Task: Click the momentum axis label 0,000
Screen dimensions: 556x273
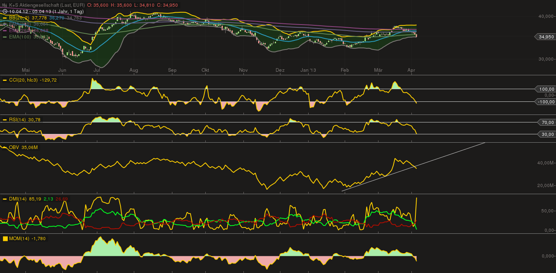Action: 548,256
